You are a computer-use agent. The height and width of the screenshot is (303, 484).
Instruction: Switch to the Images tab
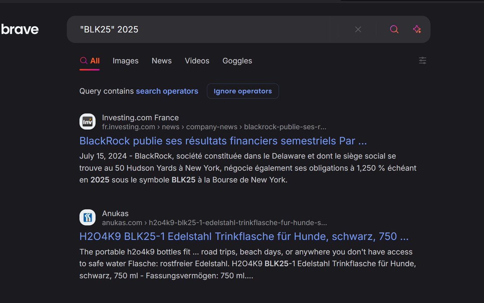click(126, 61)
